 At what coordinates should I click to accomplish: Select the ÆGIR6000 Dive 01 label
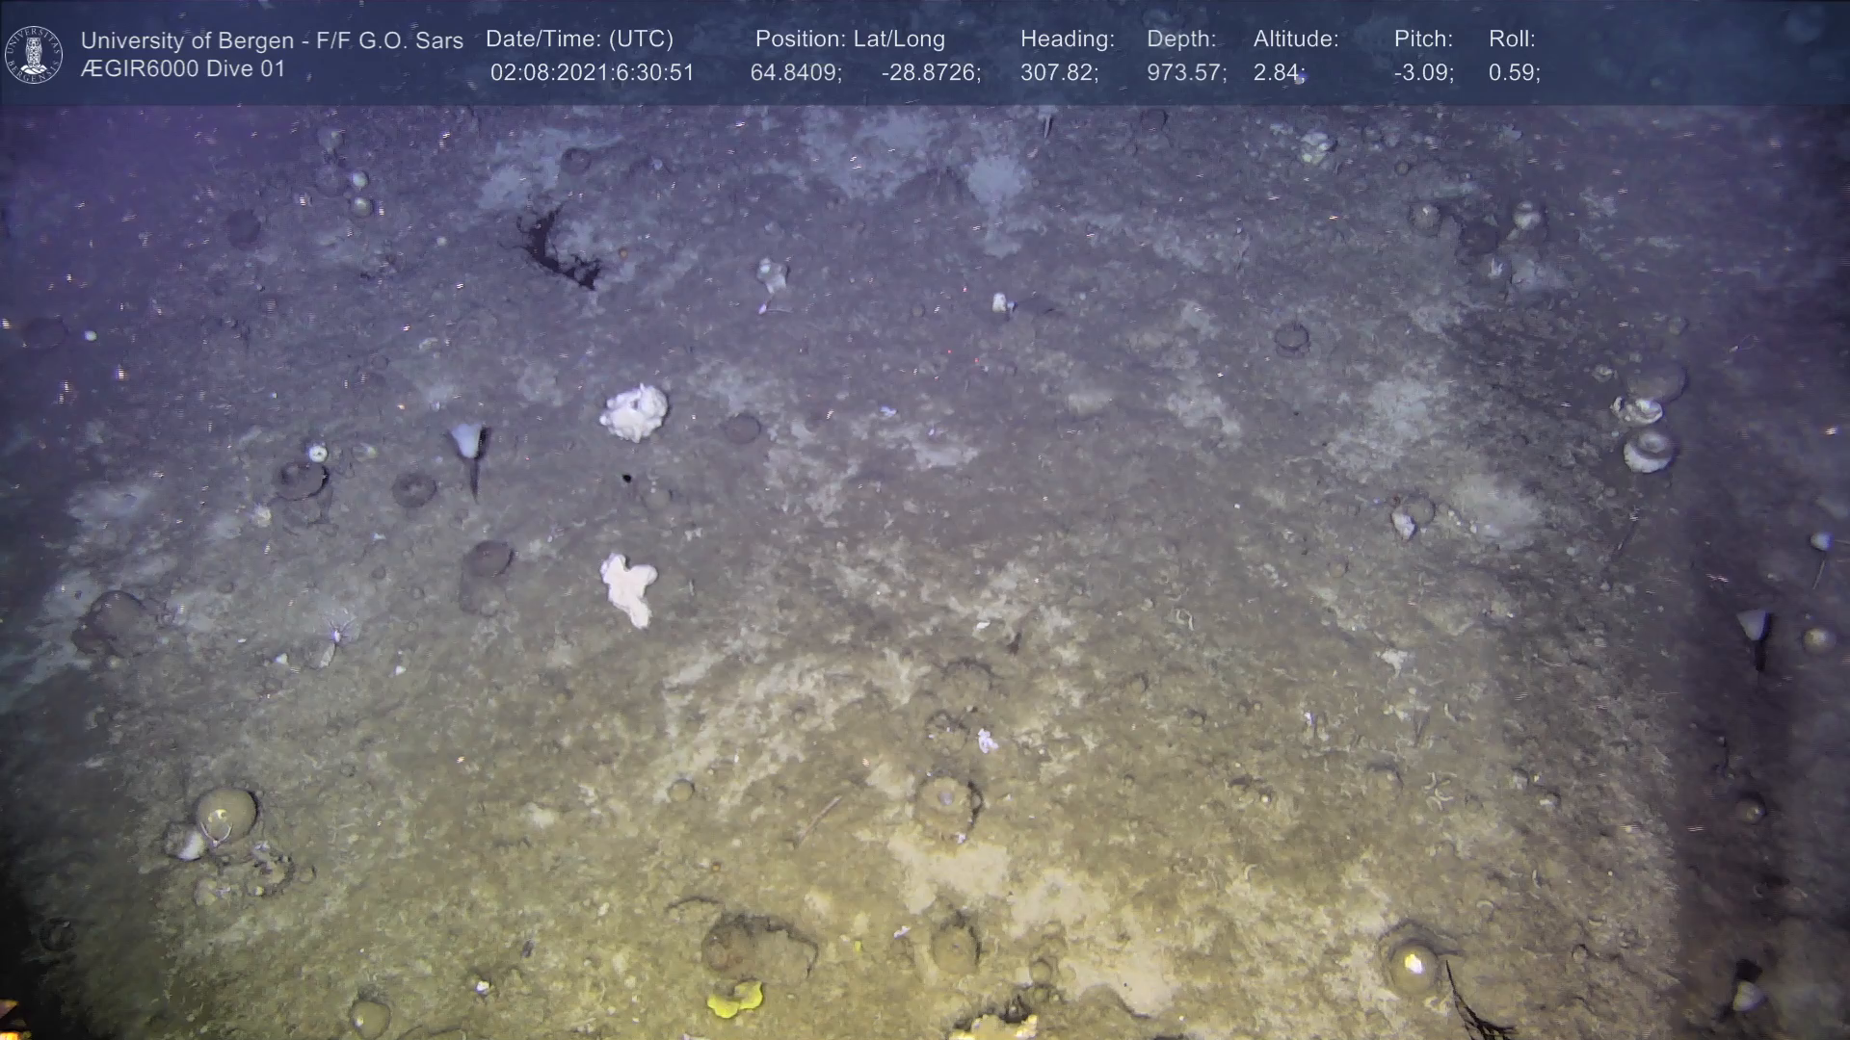click(x=183, y=69)
